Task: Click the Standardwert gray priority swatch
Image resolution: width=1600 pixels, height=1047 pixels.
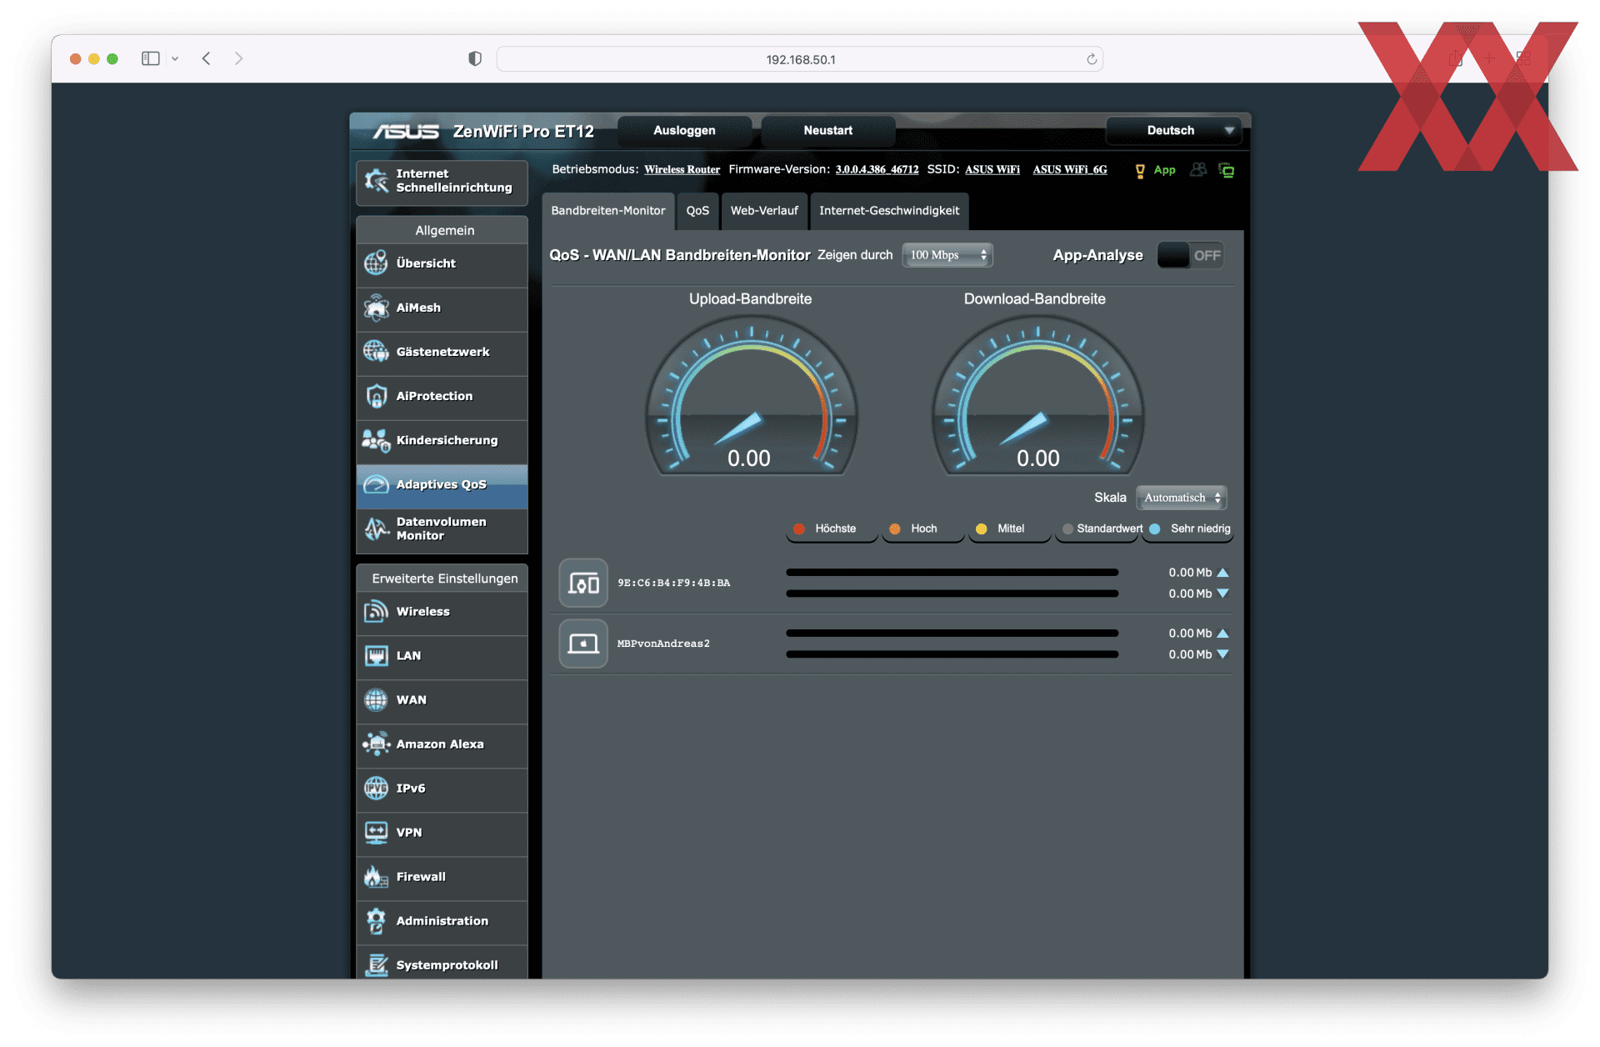Action: point(1067,529)
